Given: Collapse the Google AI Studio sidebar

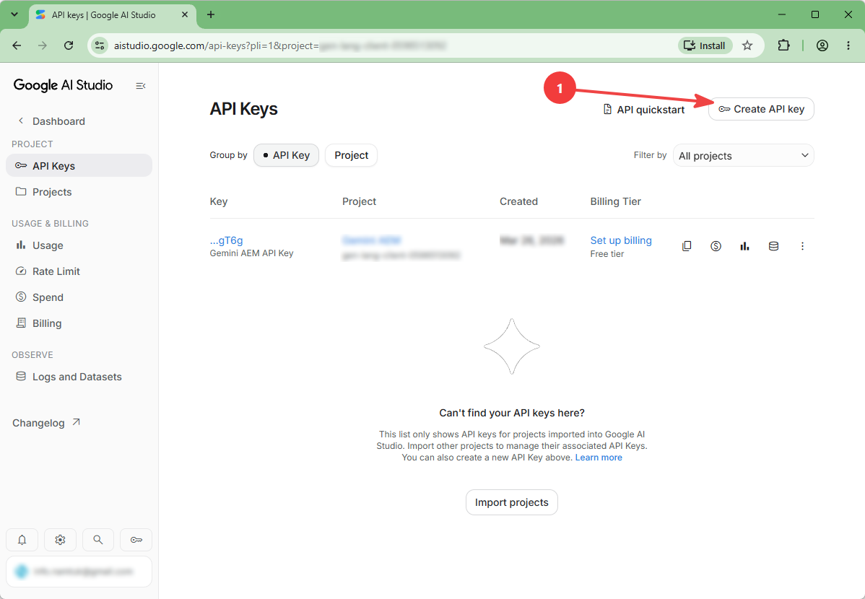Looking at the screenshot, I should pos(141,85).
